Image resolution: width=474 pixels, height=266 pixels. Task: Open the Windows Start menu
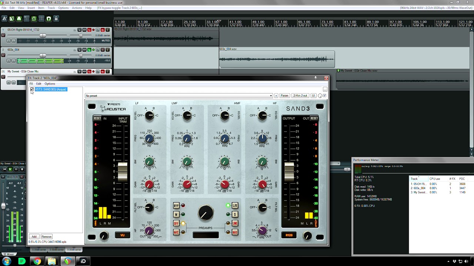click(6, 261)
